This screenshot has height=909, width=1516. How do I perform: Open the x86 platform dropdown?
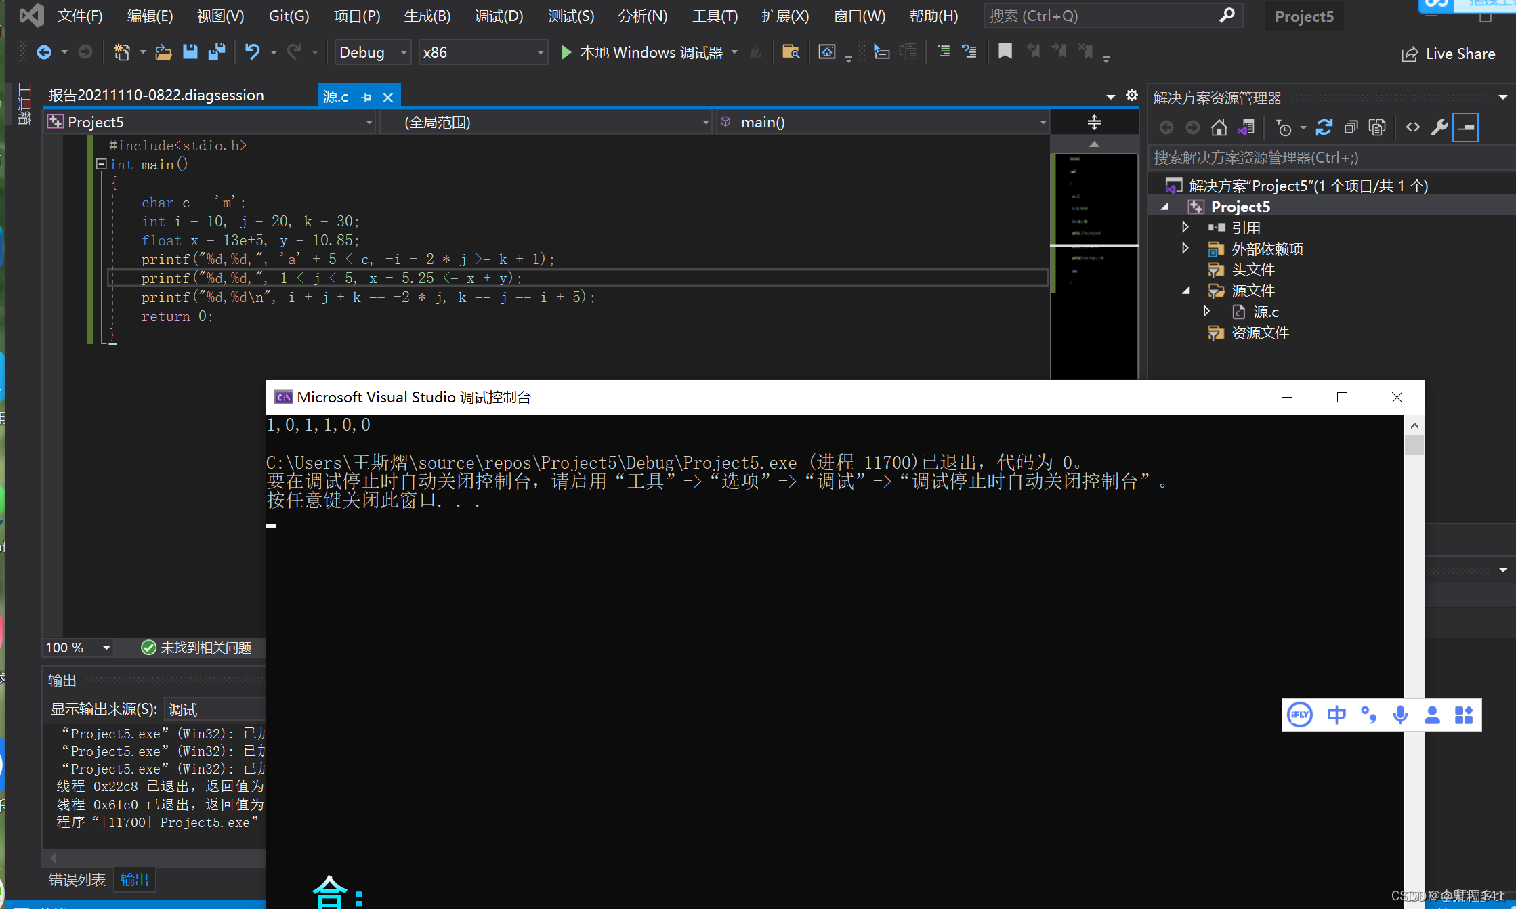click(483, 52)
